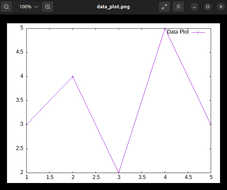Click the lowest data point at x=3
The height and width of the screenshot is (190, 227).
(x=119, y=172)
